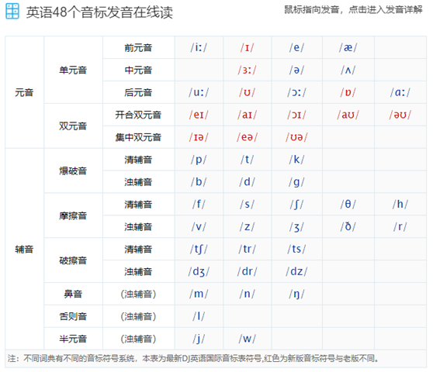The height and width of the screenshot is (372, 433).
Task: Click the red /ɪ/ phonetic symbol
Action: 247,48
